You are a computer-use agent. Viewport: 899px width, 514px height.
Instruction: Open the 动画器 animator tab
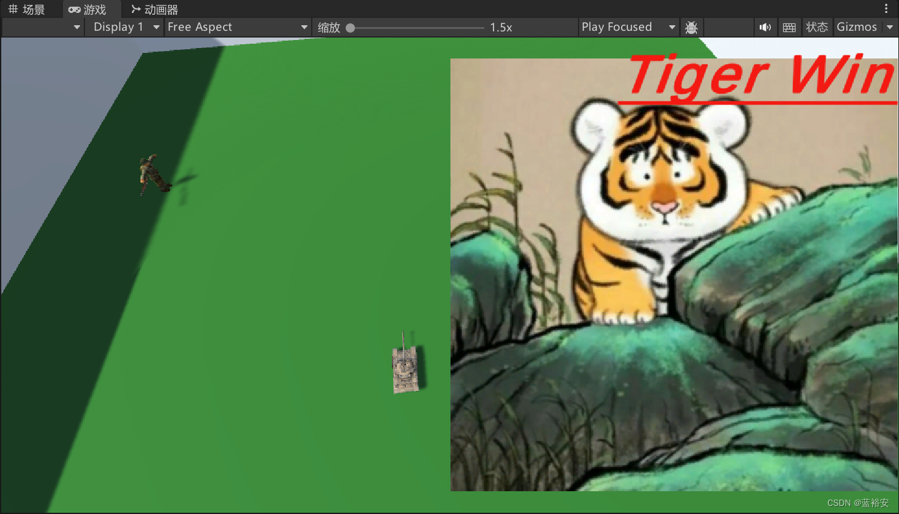(x=154, y=9)
